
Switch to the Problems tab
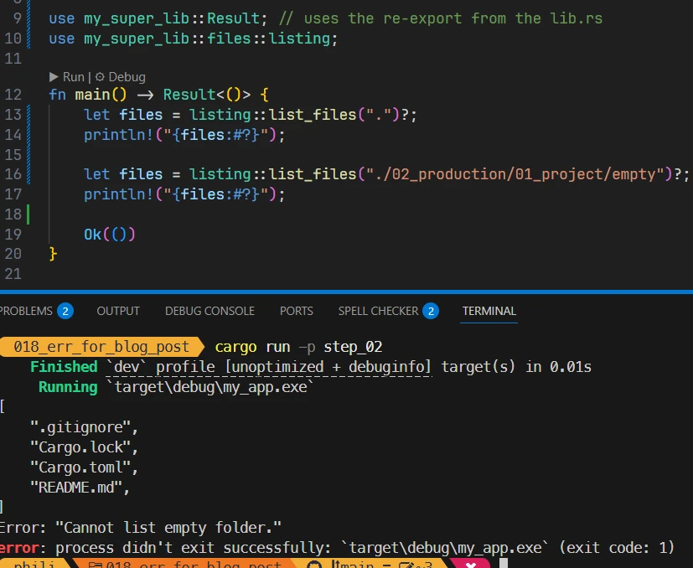pos(25,311)
